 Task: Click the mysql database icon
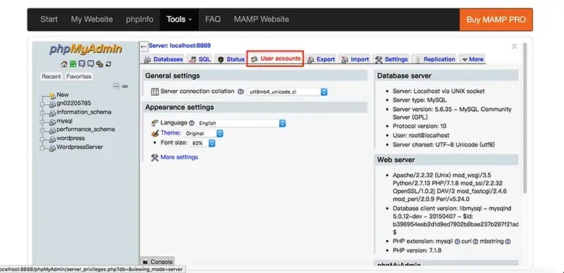tap(52, 122)
